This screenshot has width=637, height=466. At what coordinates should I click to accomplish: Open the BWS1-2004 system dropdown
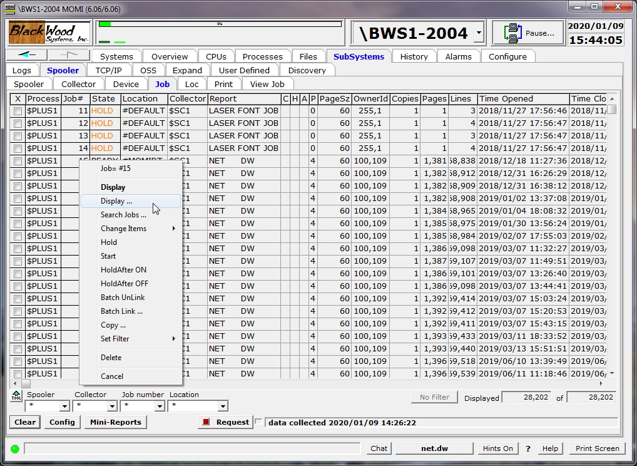(x=479, y=33)
